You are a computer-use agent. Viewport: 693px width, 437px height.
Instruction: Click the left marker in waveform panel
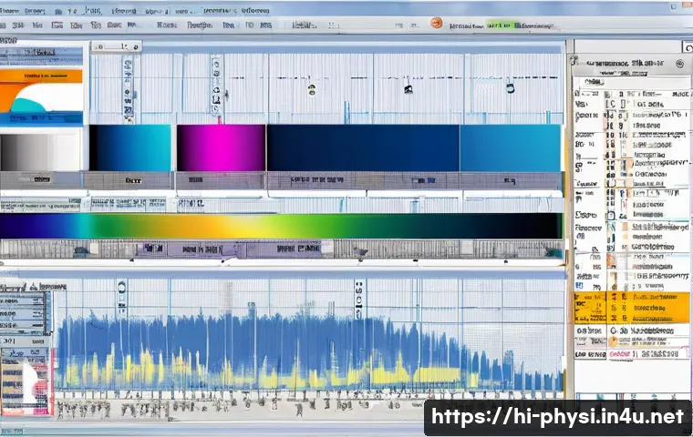pos(121,298)
